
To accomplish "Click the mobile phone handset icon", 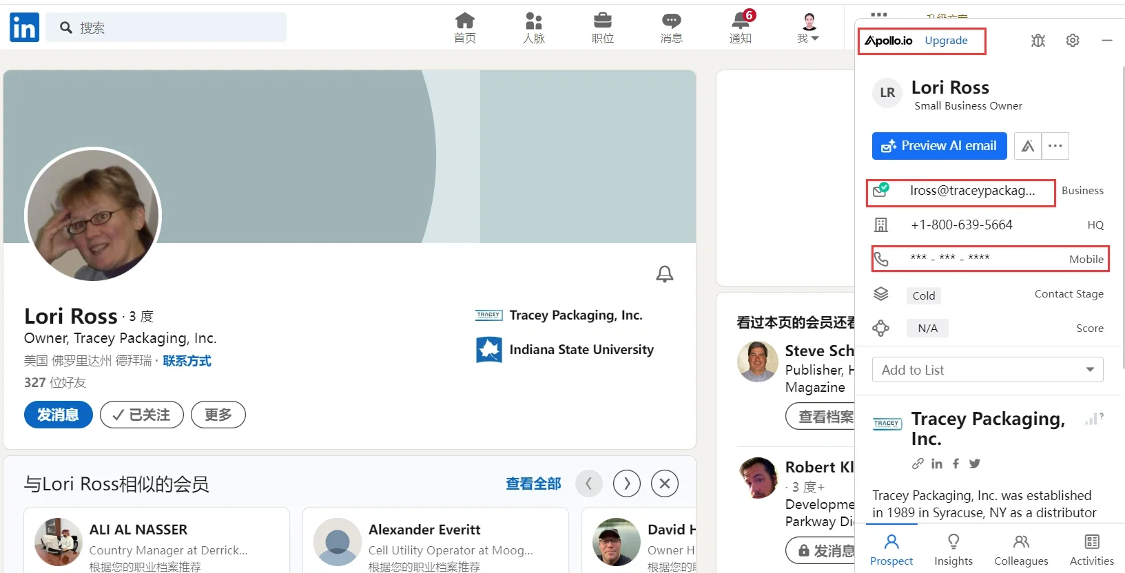I will [x=881, y=260].
